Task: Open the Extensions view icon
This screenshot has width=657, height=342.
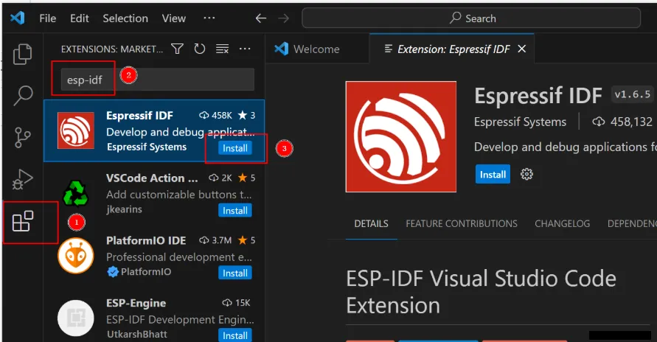Action: (x=24, y=220)
